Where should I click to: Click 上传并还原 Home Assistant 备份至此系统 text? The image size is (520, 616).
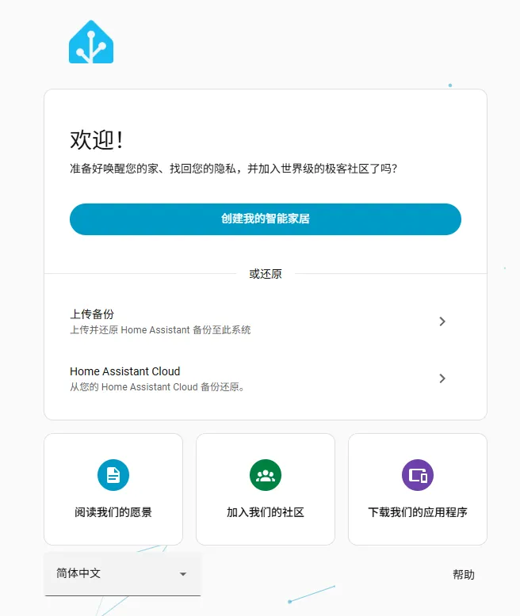pyautogui.click(x=160, y=330)
